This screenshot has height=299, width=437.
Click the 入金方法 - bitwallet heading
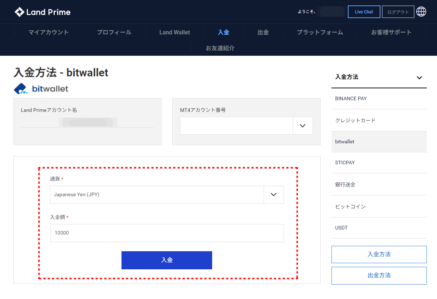pyautogui.click(x=61, y=72)
